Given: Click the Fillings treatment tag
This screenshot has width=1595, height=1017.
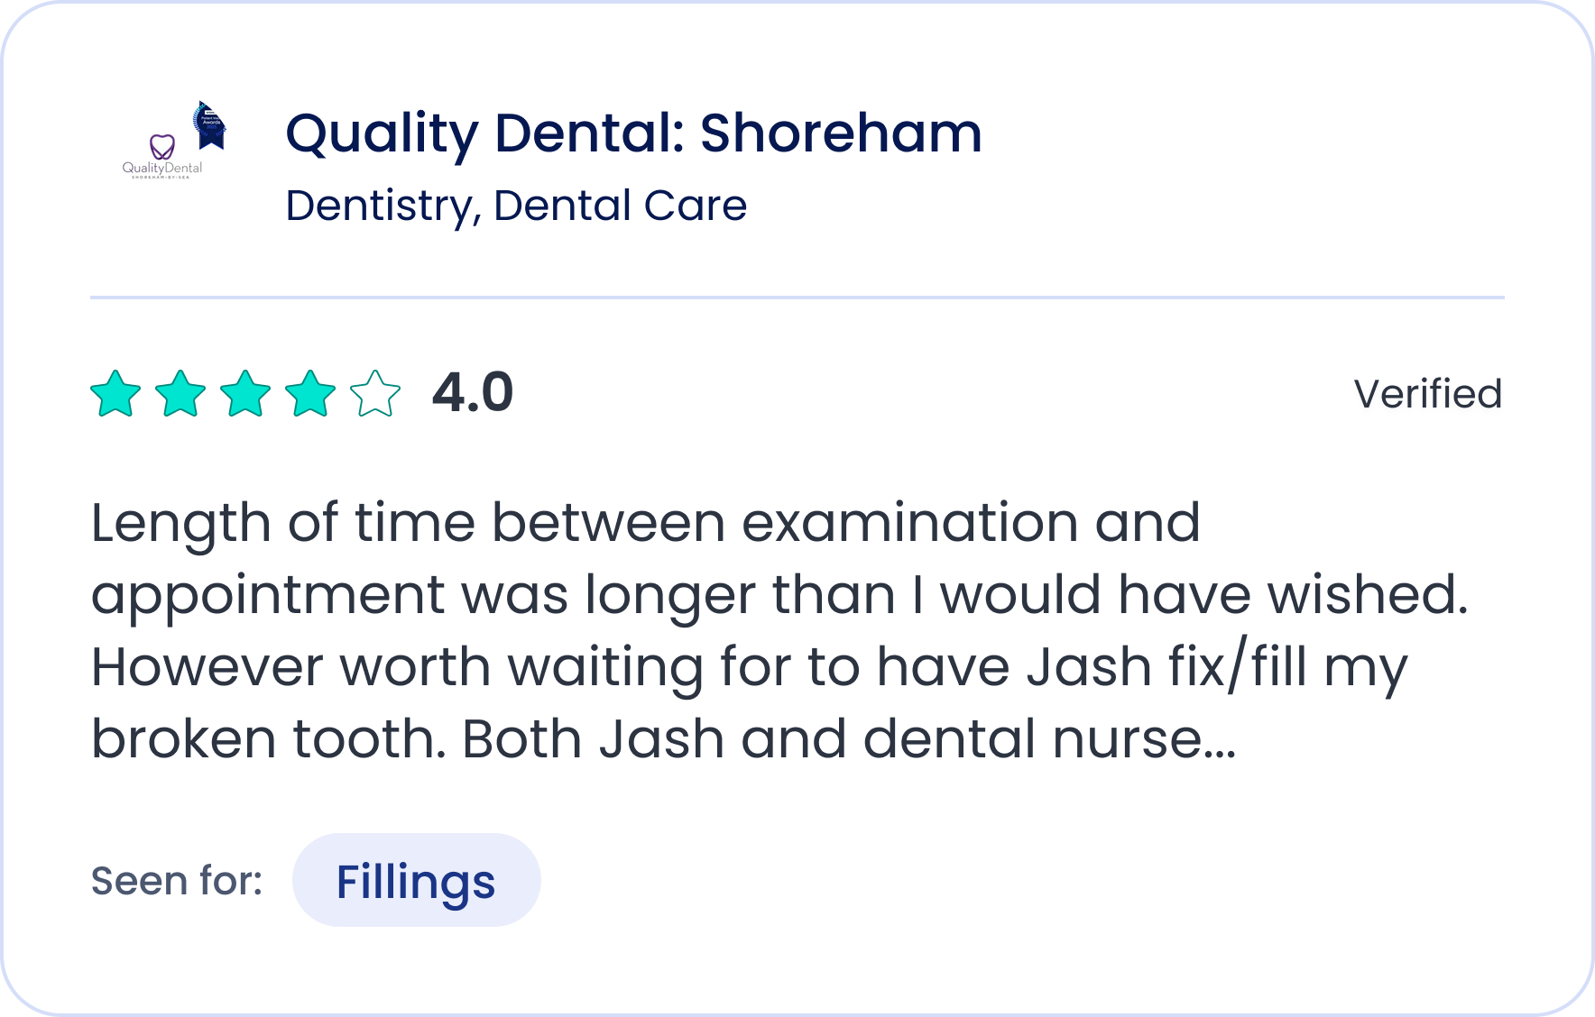Looking at the screenshot, I should pos(416,879).
